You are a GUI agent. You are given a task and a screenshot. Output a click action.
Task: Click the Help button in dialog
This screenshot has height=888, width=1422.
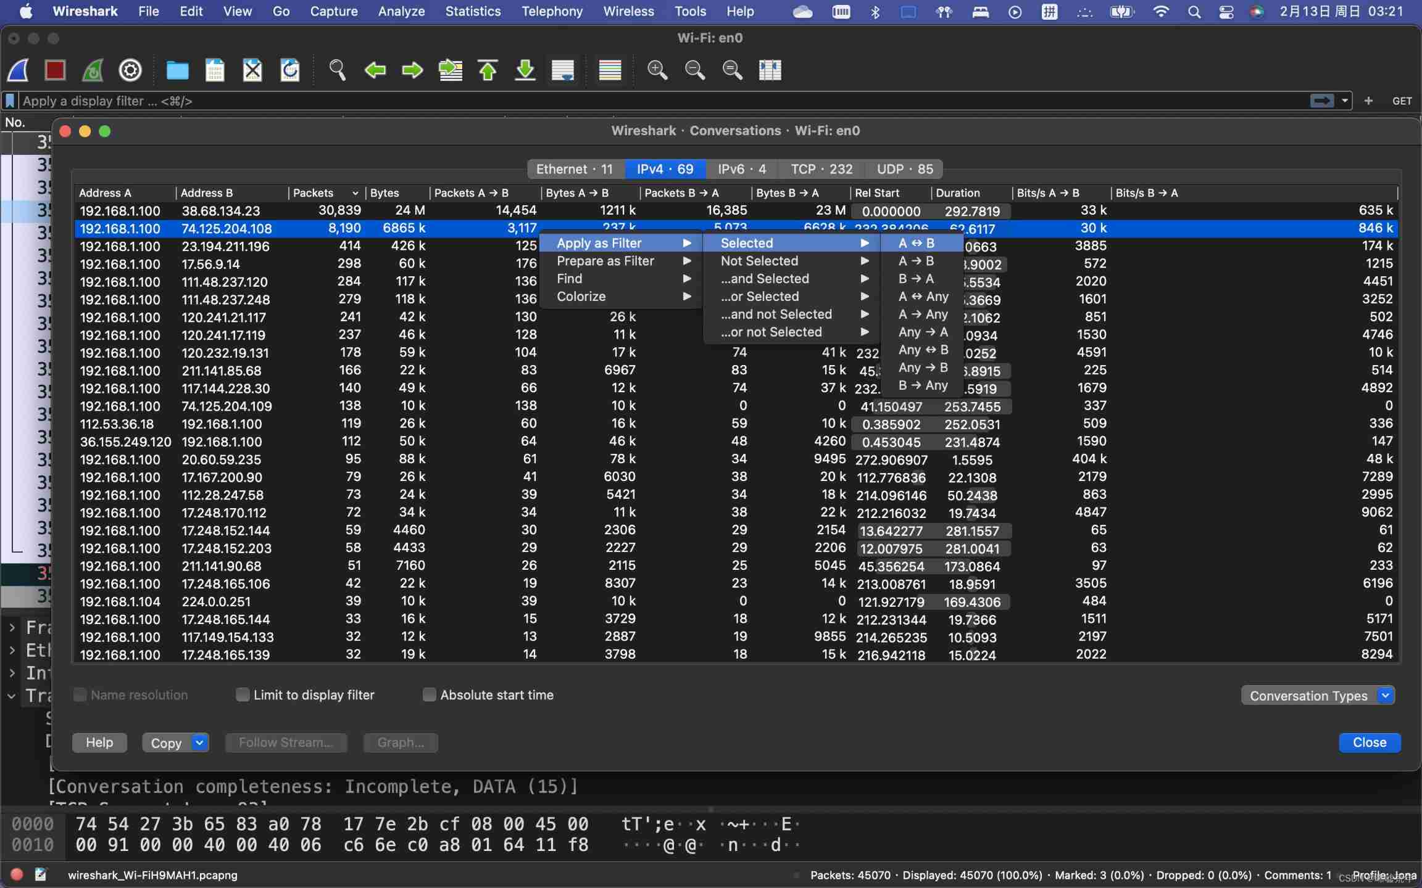pos(99,742)
